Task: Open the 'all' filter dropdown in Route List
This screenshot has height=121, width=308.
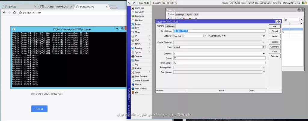Action: pyautogui.click(x=301, y=20)
